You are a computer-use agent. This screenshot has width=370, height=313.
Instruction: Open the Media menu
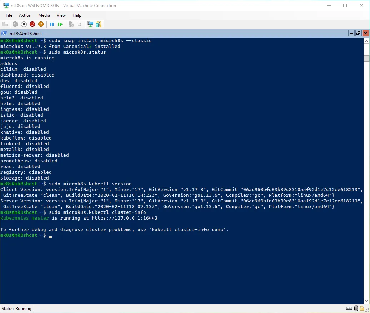(44, 15)
